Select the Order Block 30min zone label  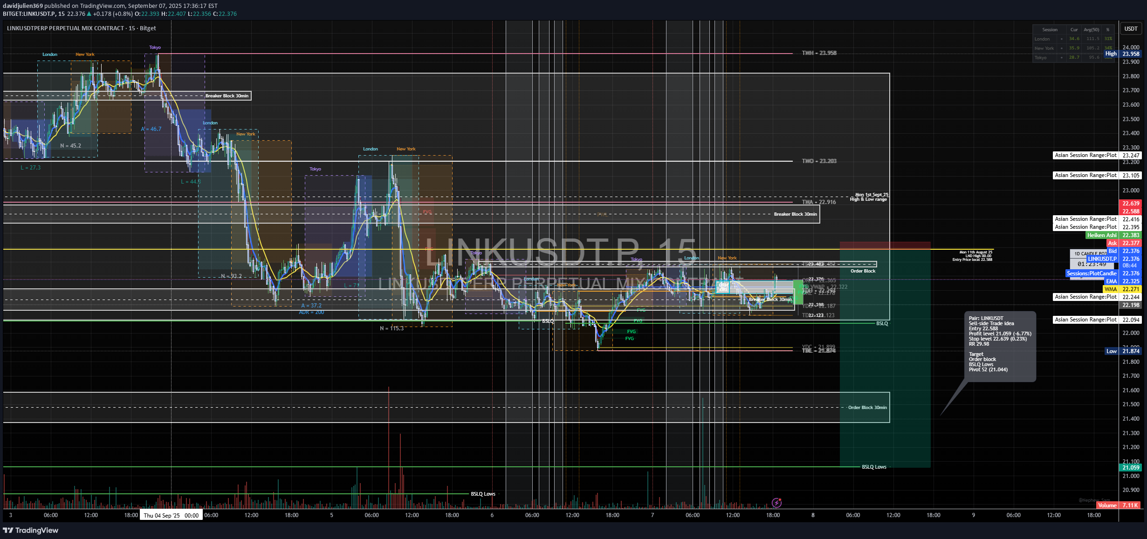(867, 408)
